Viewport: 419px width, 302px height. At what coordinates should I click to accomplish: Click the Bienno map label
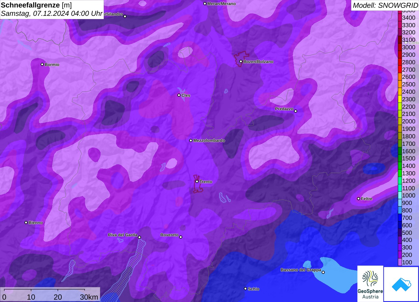click(x=36, y=223)
